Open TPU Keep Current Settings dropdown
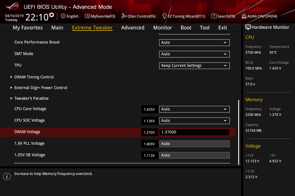Screen dimensions: 295x196 click(x=194, y=65)
